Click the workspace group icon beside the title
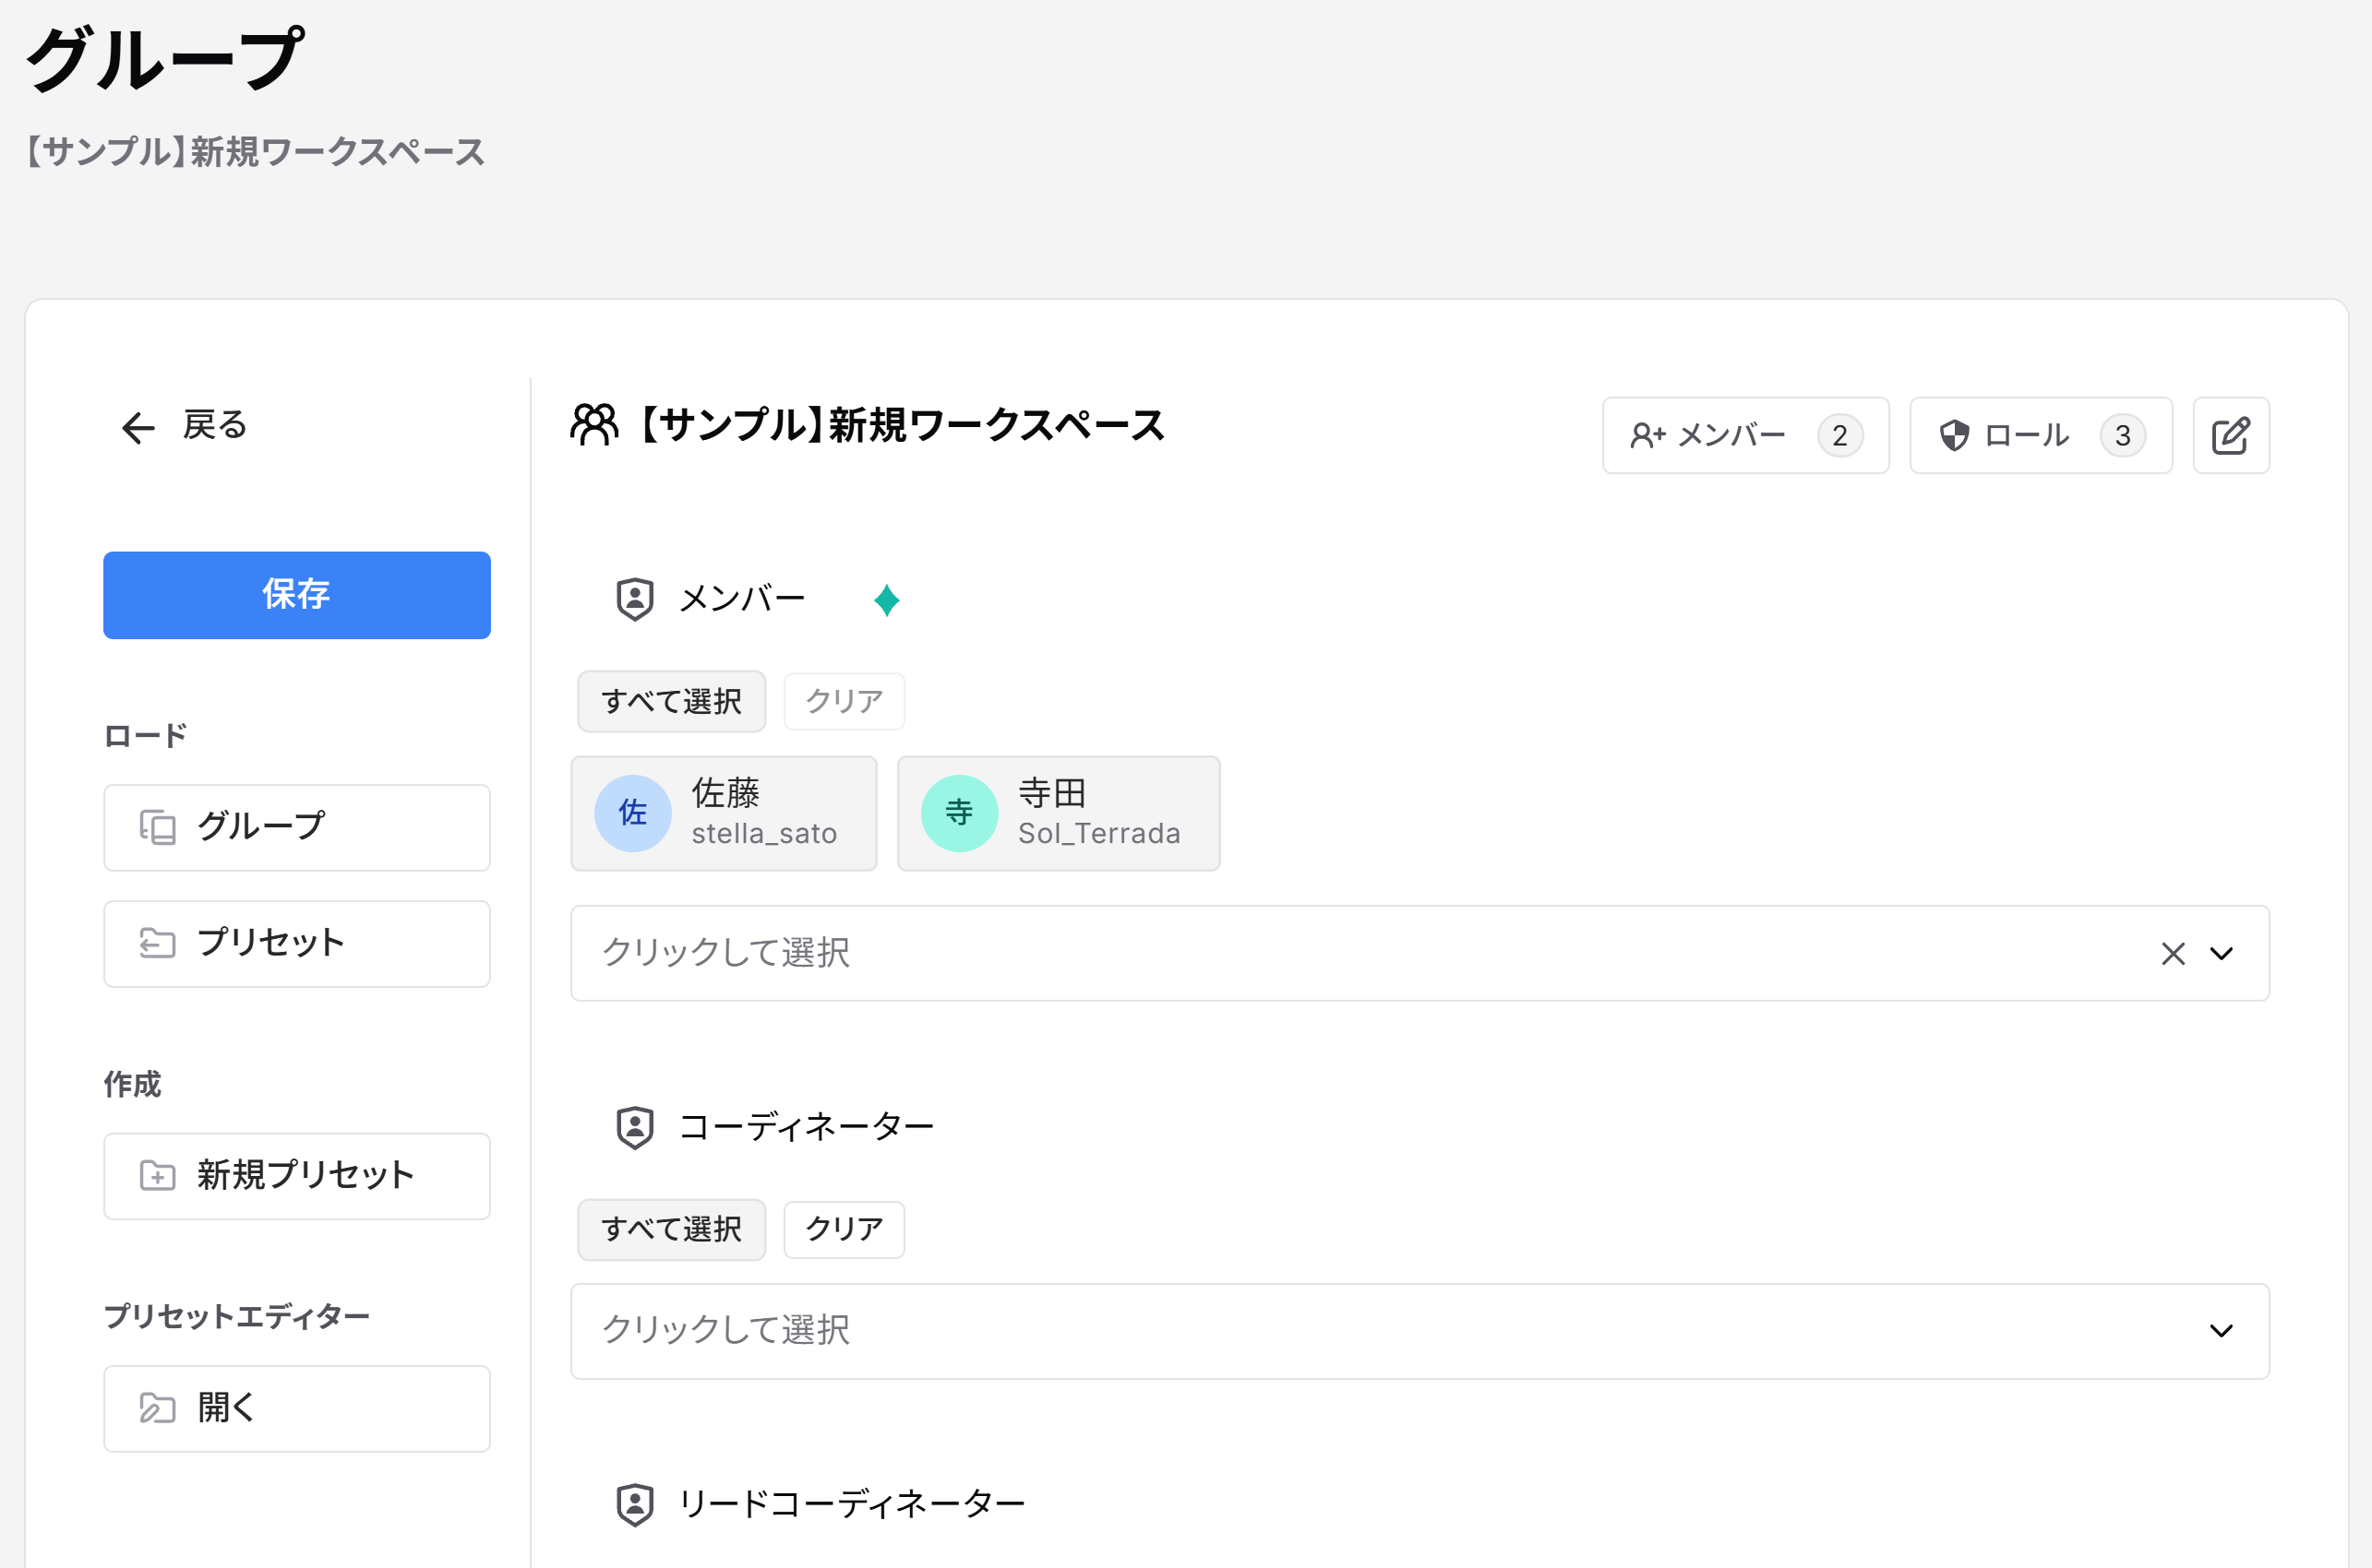 [x=594, y=424]
